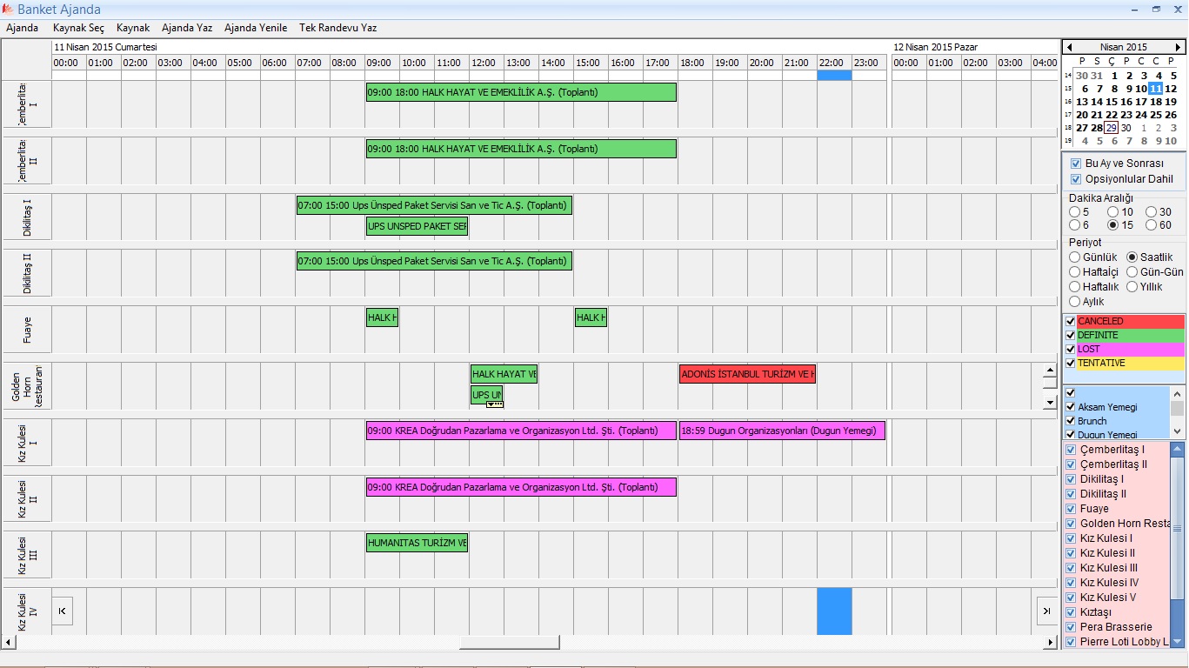This screenshot has width=1189, height=668.
Task: Click the TENTATIVE yellow color label
Action: [1131, 363]
